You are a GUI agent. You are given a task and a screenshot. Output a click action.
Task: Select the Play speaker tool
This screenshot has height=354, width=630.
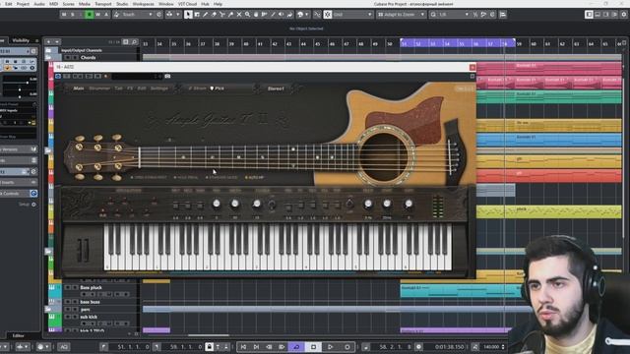[x=282, y=15]
